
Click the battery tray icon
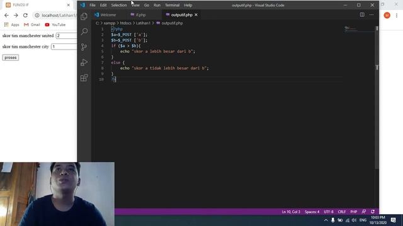click(x=340, y=220)
